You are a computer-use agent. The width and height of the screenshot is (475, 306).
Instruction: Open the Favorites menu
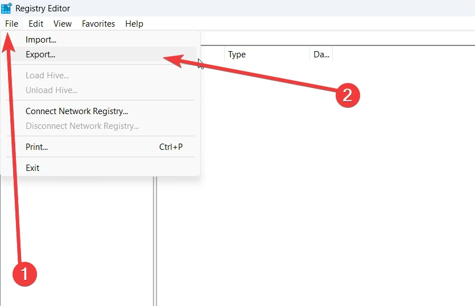tap(98, 24)
